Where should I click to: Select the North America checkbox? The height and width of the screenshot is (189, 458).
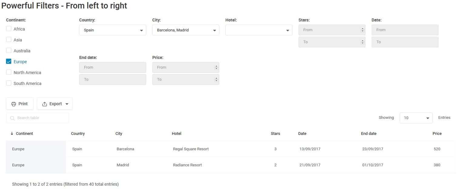click(9, 72)
